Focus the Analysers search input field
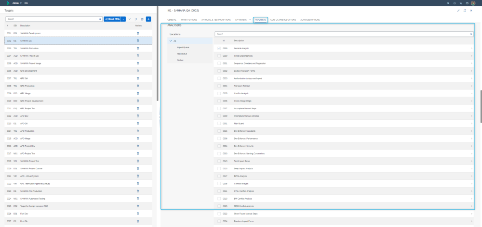This screenshot has height=227, width=482. click(x=344, y=34)
